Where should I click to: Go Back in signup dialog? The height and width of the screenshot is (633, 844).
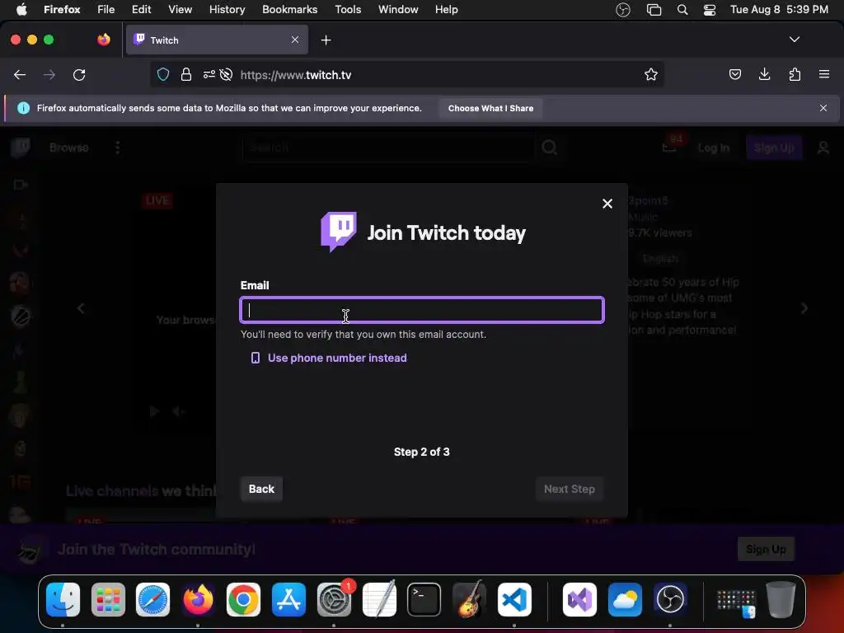coord(261,489)
